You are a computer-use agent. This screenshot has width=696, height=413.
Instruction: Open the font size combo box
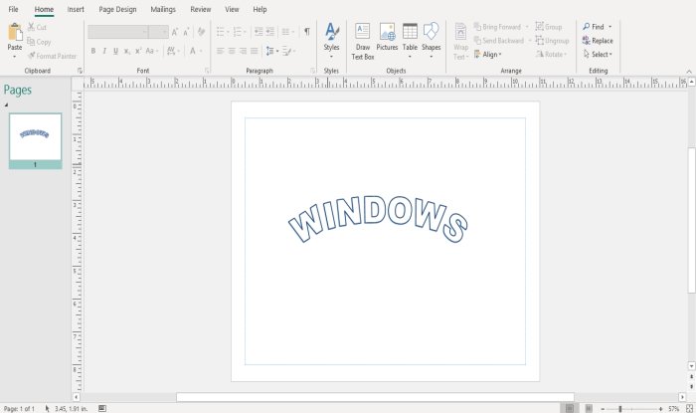click(x=158, y=32)
